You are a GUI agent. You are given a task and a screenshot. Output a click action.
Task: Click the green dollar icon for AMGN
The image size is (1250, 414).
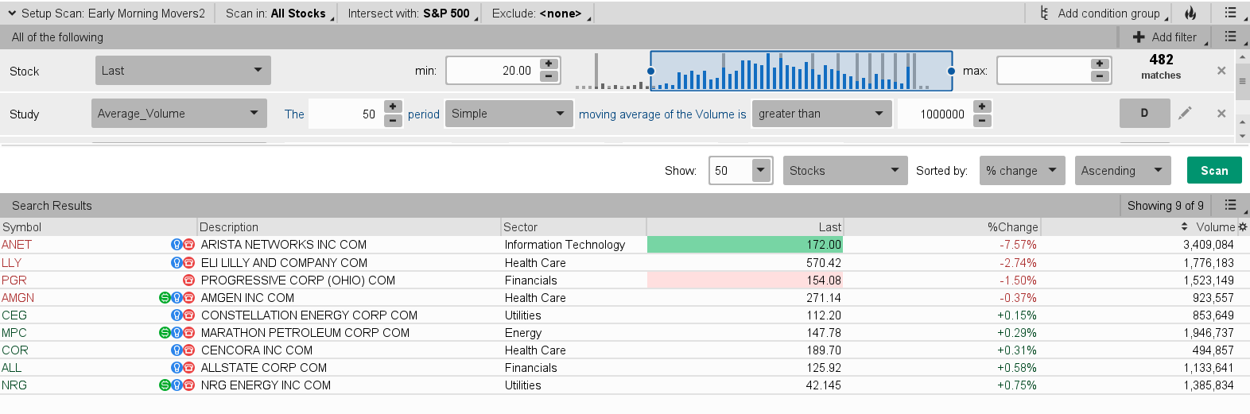coord(165,298)
